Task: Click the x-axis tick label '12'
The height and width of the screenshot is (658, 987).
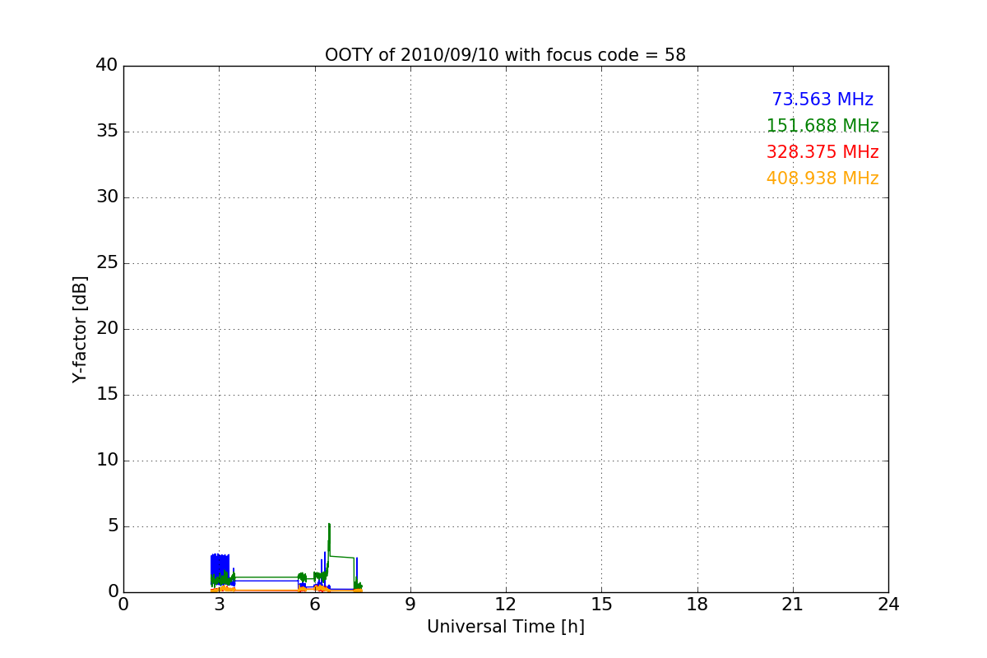Action: point(506,605)
